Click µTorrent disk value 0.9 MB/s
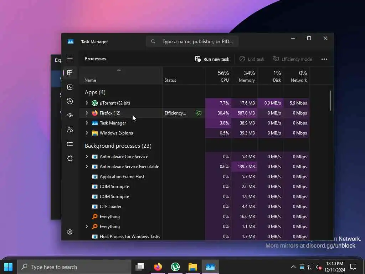Viewport: 365px width, 274px height. tap(273, 103)
